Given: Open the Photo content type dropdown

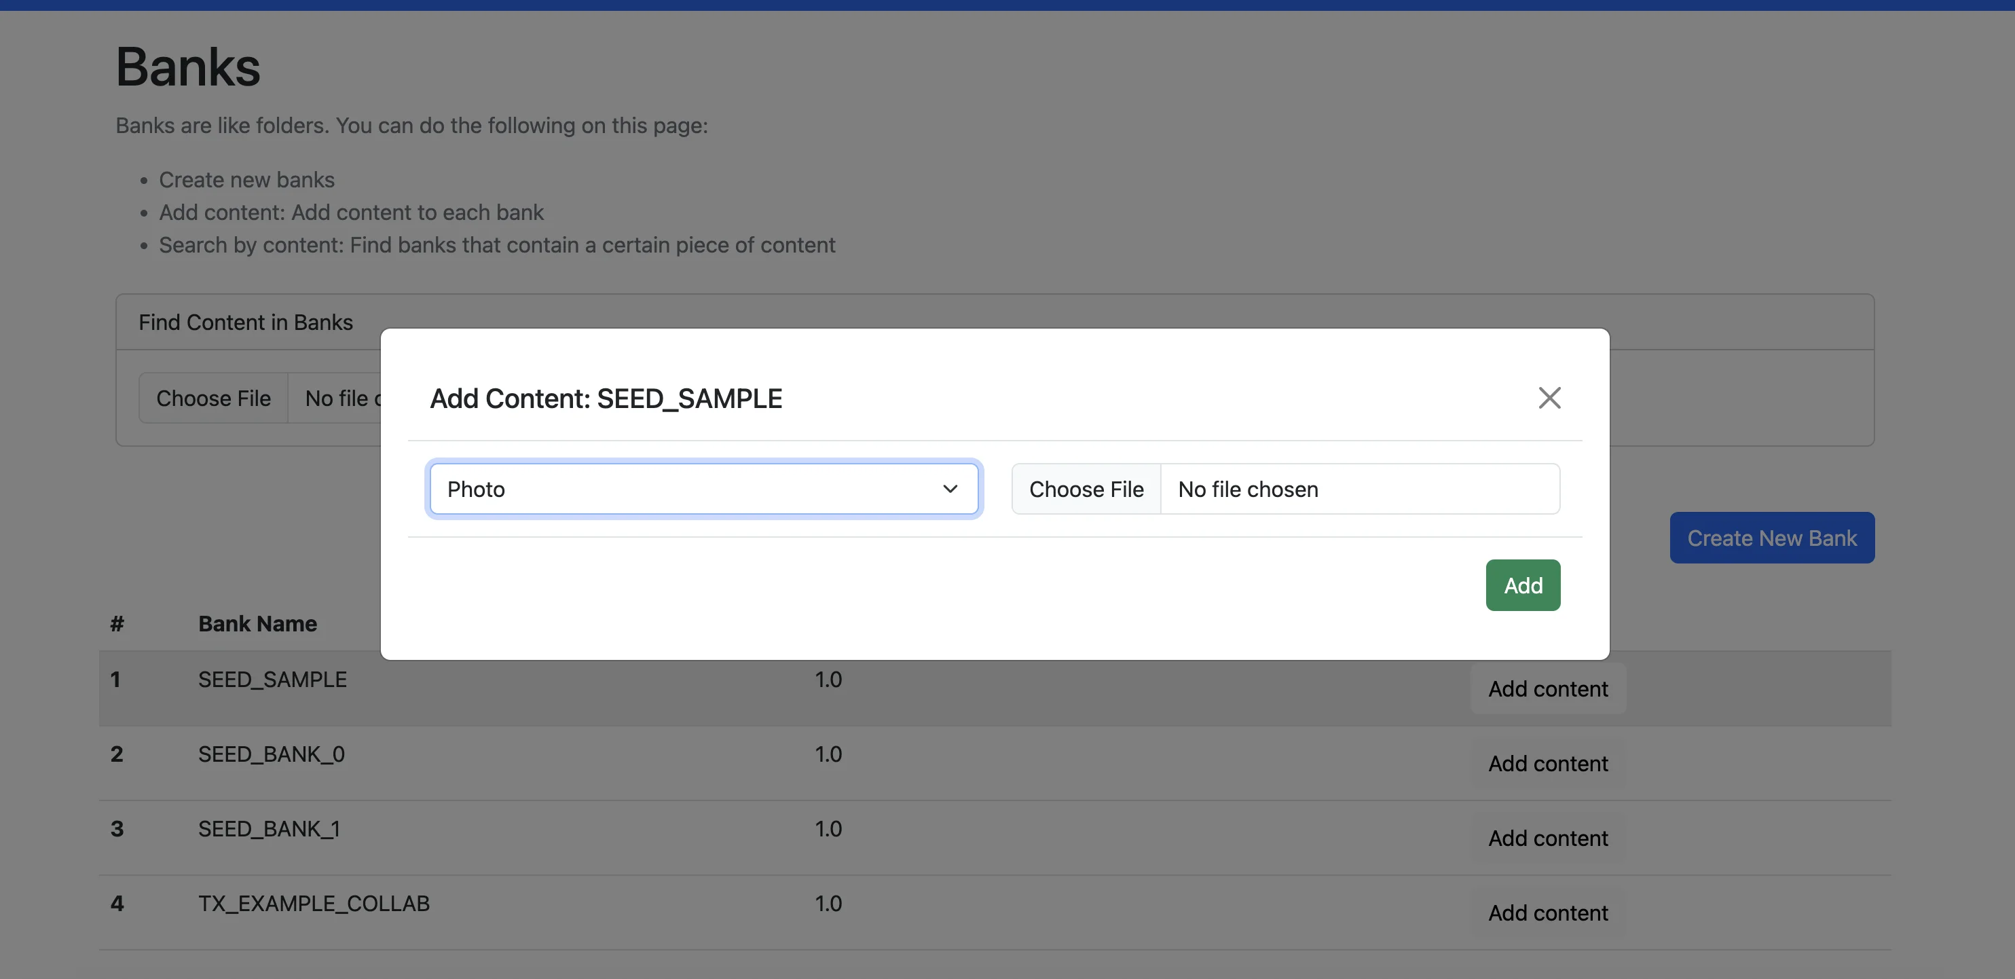Looking at the screenshot, I should click(704, 489).
